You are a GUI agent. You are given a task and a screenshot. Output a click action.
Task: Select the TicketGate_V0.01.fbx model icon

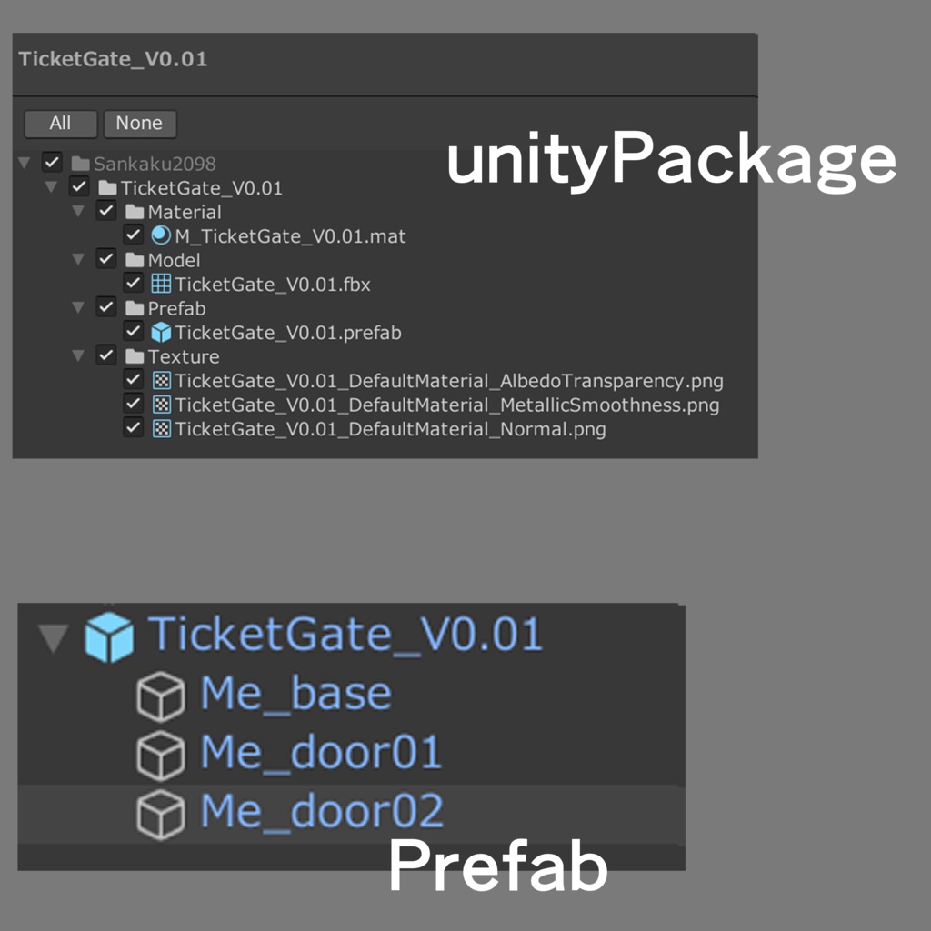click(160, 284)
